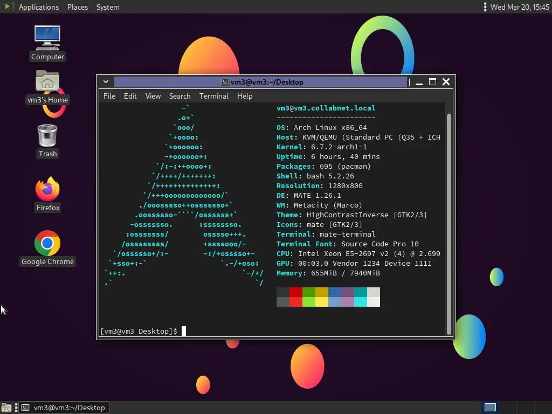Click the GPU: 00:03.0 Vendor 1234 line
This screenshot has width=552, height=414.
pyautogui.click(x=354, y=263)
